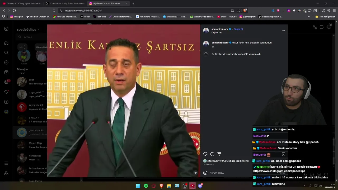This screenshot has height=190, width=338.
Task: Close the Instagram post overlay
Action: [x=330, y=25]
